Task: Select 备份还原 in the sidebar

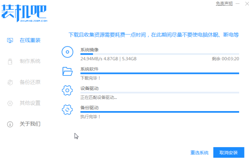Action: (30, 82)
